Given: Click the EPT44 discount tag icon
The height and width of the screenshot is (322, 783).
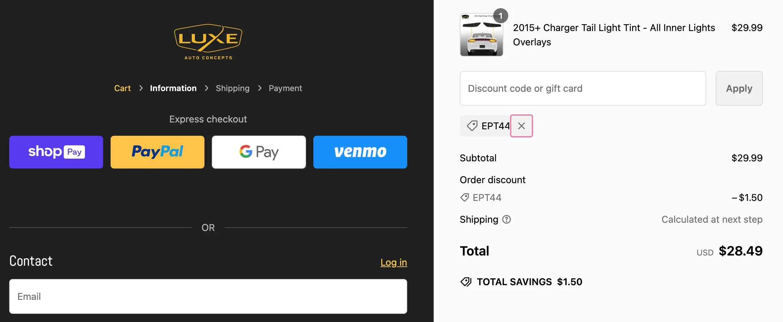Looking at the screenshot, I should [x=472, y=126].
